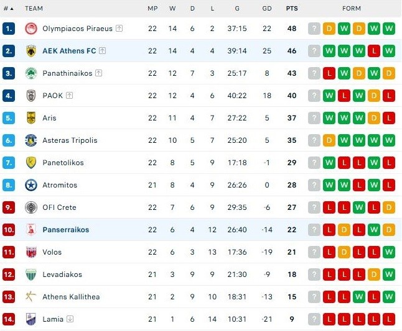Click the PAOK club crest
The image size is (402, 331).
pos(31,96)
